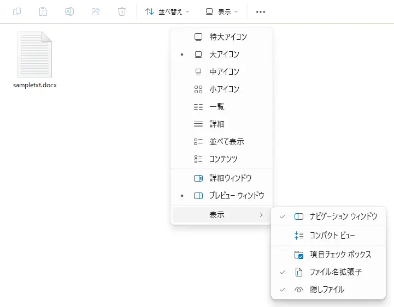Viewport: 394px width, 307px height.
Task: Click the Share arrow icon
Action: click(96, 11)
